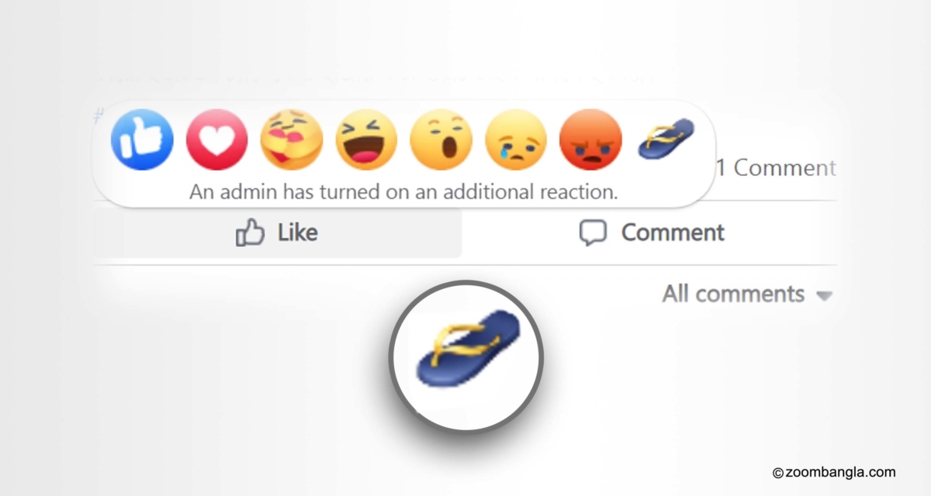Click the zoombangla.com watermark text
This screenshot has width=931, height=496.
tap(834, 472)
